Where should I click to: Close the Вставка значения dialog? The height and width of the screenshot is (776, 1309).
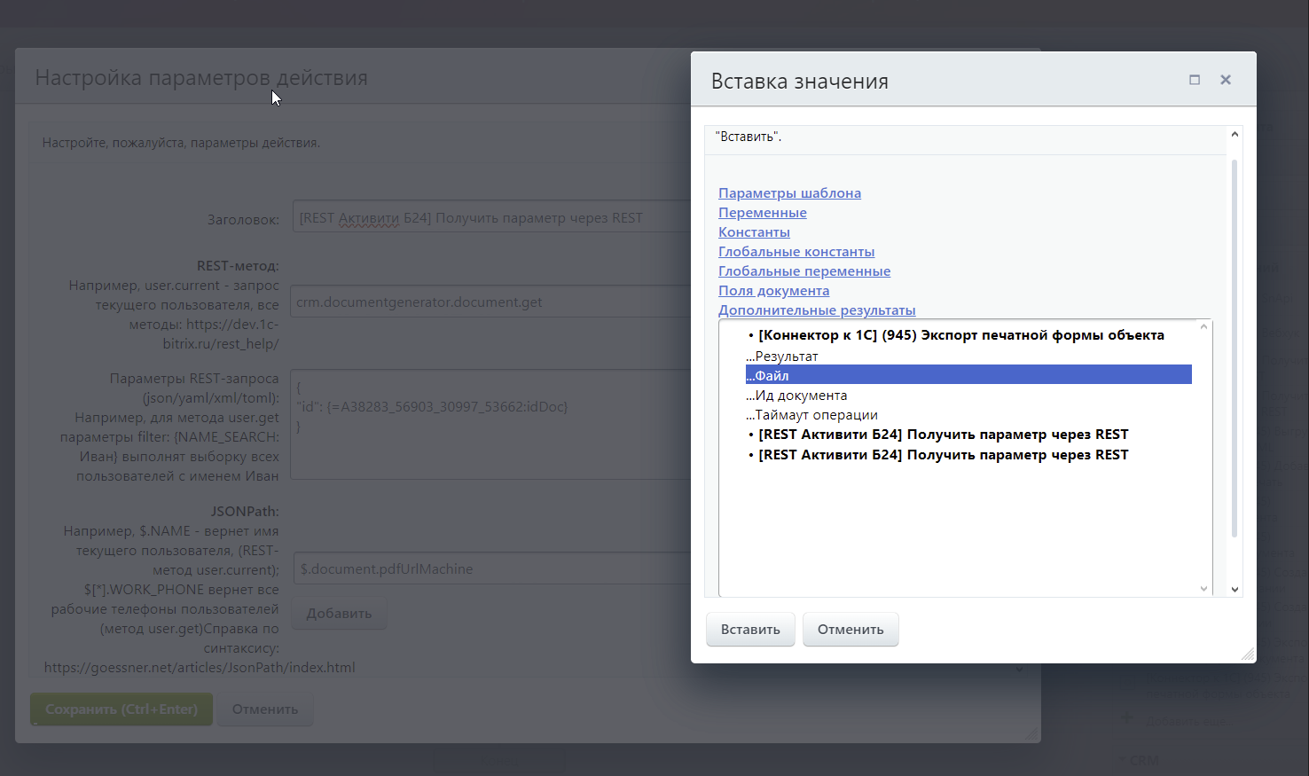point(1226,80)
